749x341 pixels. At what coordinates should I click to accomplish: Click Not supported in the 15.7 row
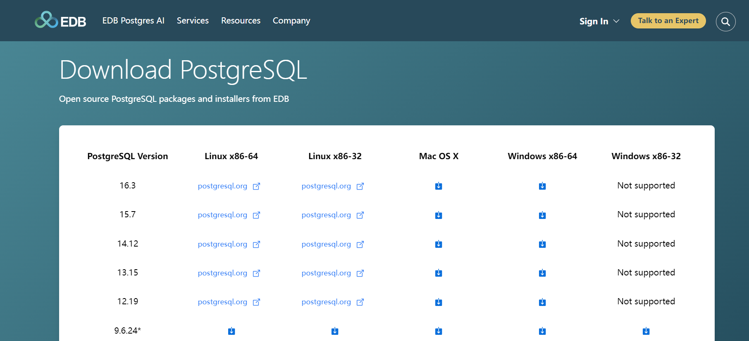646,214
